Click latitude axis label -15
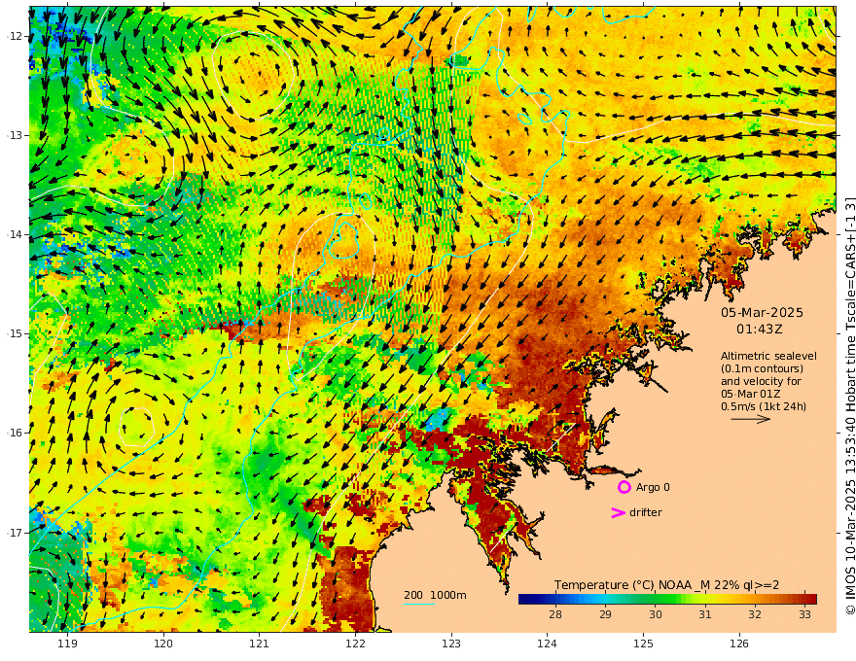This screenshot has width=856, height=661. (x=15, y=333)
